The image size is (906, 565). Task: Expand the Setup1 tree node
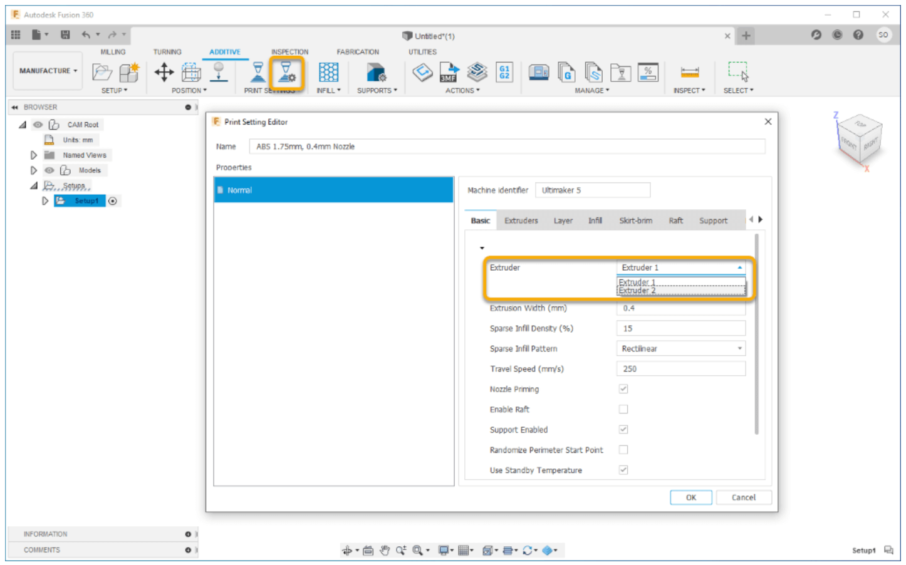point(45,201)
